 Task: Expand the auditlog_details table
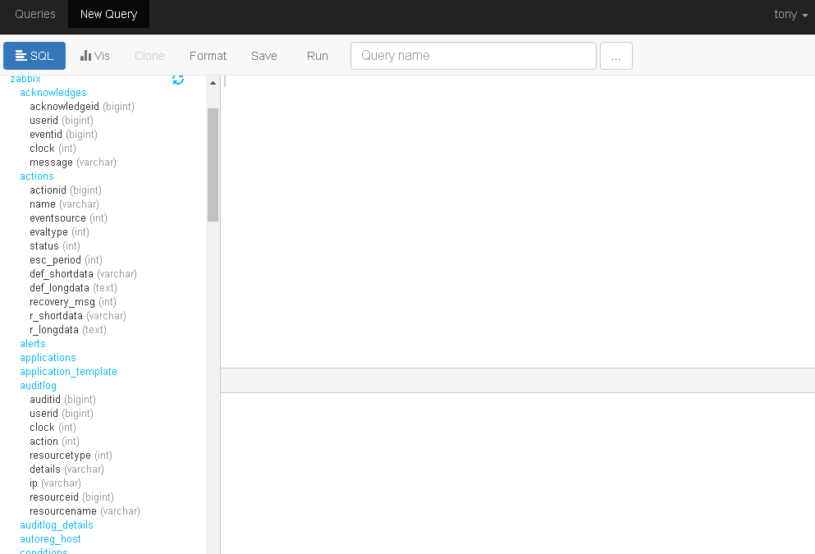click(56, 525)
